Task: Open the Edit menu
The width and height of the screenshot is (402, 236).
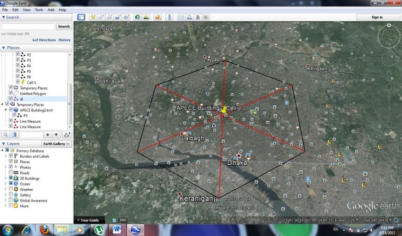Action: pos(16,10)
